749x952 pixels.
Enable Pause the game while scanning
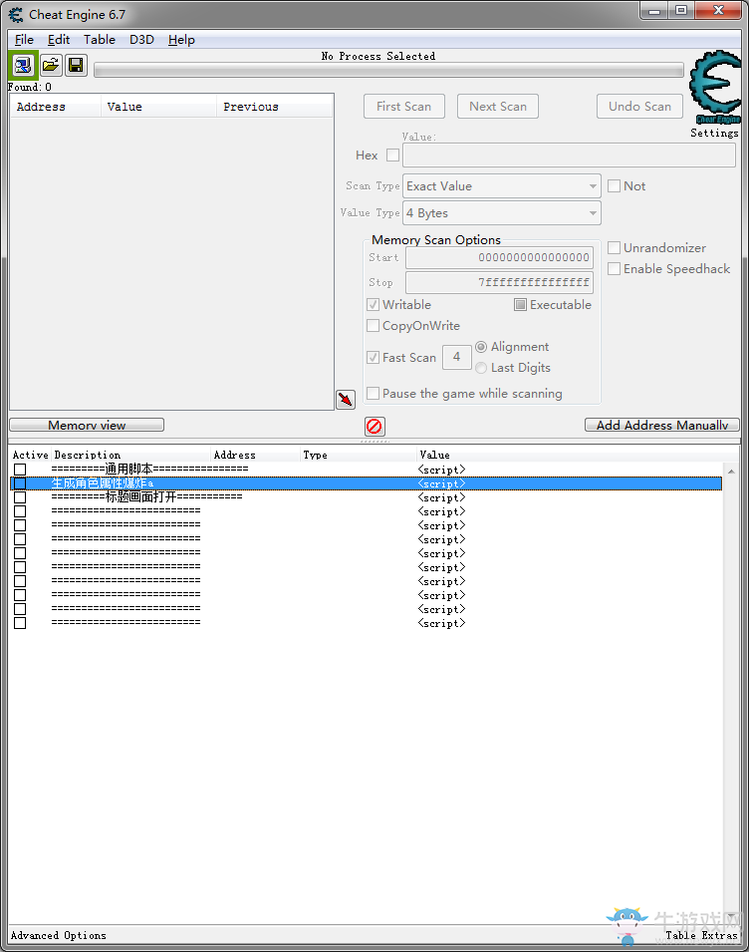(373, 393)
